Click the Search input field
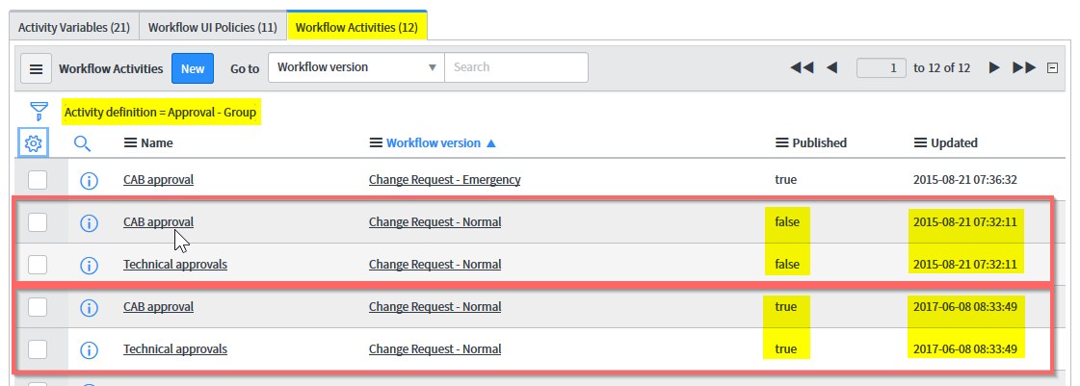 (x=515, y=67)
